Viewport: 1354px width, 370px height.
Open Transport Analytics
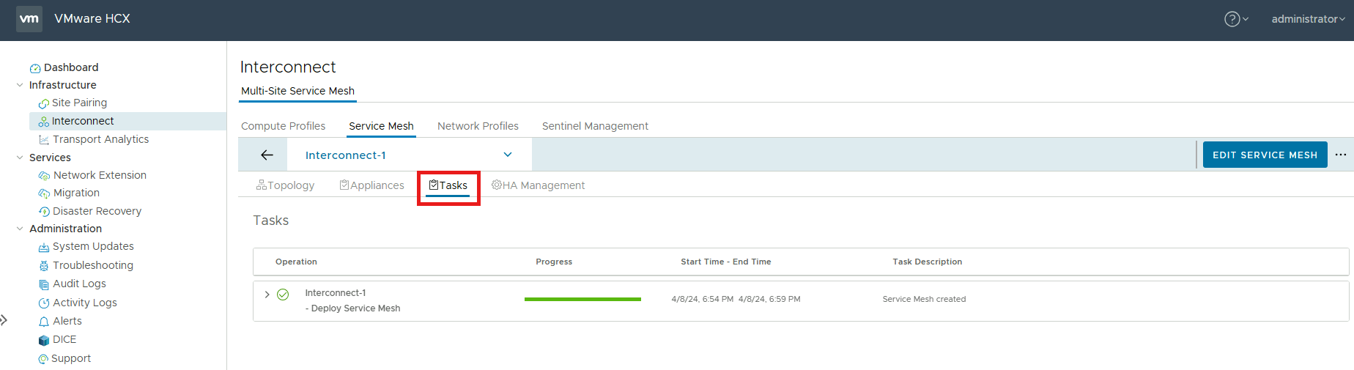pos(100,139)
